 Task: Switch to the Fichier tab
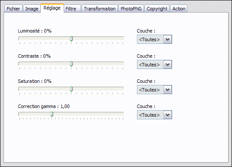[13, 9]
